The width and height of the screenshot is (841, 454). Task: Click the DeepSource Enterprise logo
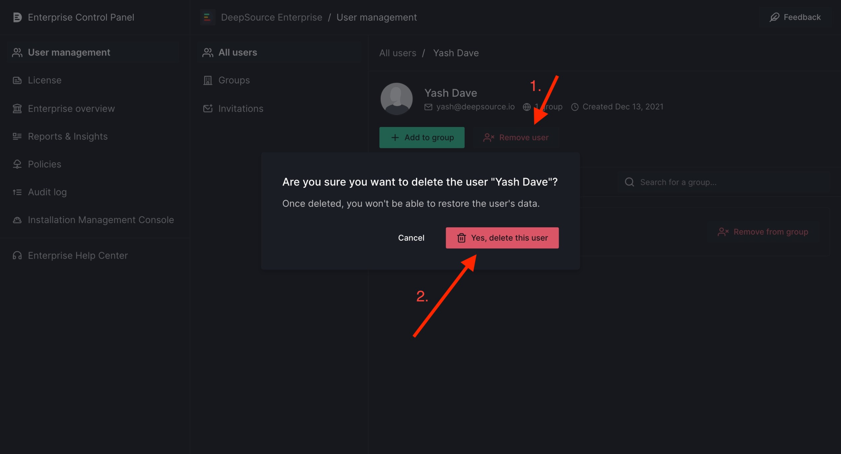pos(208,17)
